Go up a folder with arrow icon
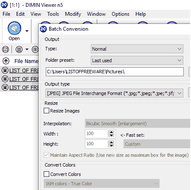This screenshot has height=190, width=191. [x=6, y=61]
